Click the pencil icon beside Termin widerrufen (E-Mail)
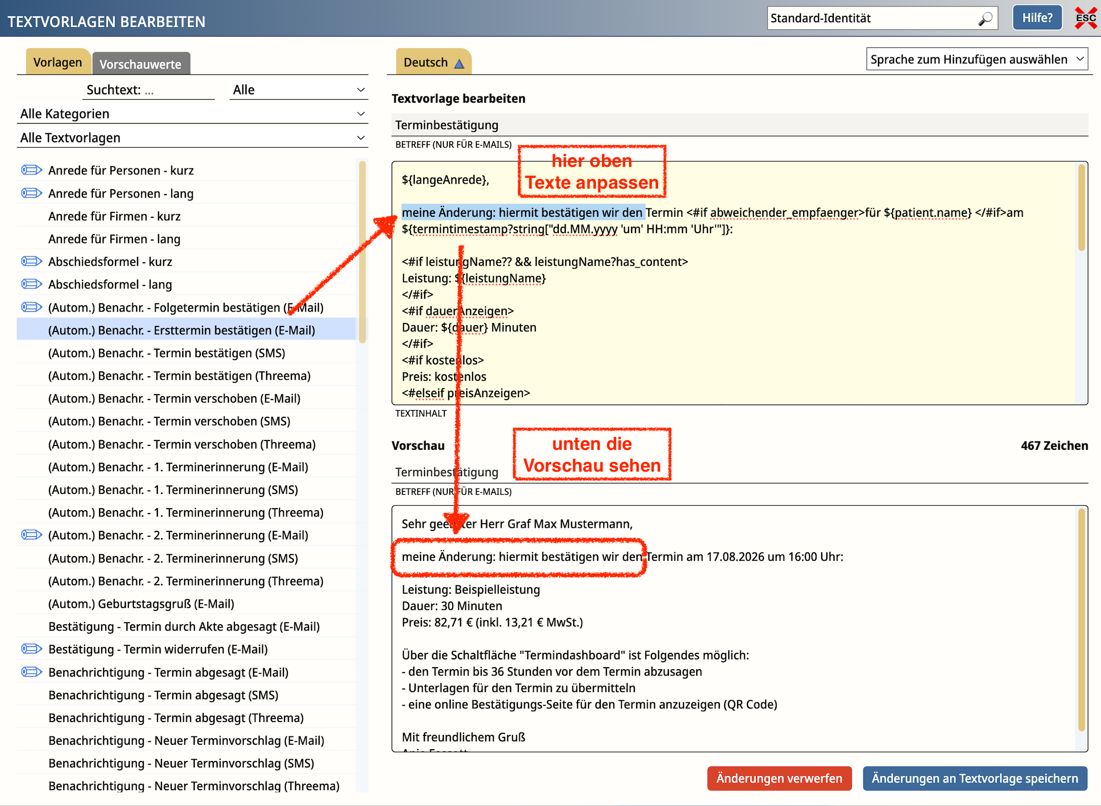The width and height of the screenshot is (1101, 806). (32, 649)
